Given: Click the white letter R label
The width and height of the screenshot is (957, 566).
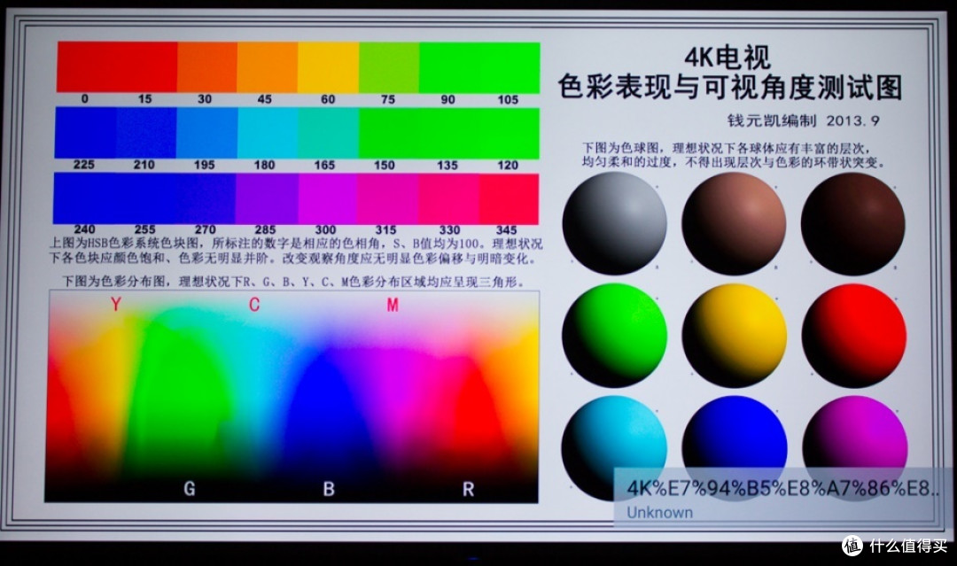Looking at the screenshot, I should click(468, 489).
